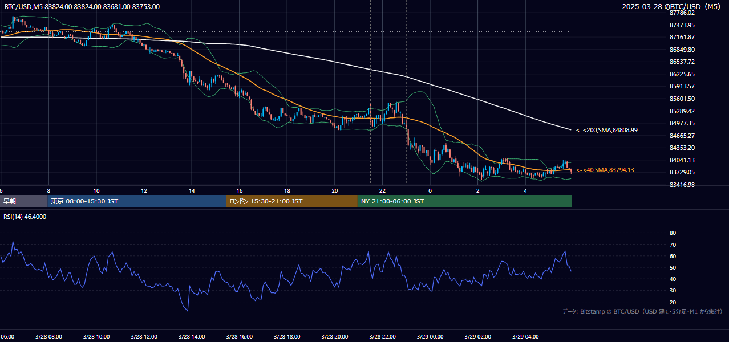The width and height of the screenshot is (729, 342).
Task: Click price axis value 84041.13
Action: [x=682, y=160]
